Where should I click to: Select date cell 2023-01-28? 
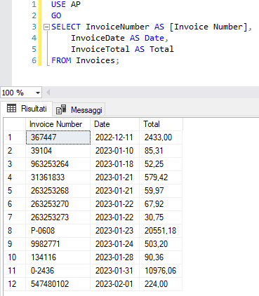[114, 257]
